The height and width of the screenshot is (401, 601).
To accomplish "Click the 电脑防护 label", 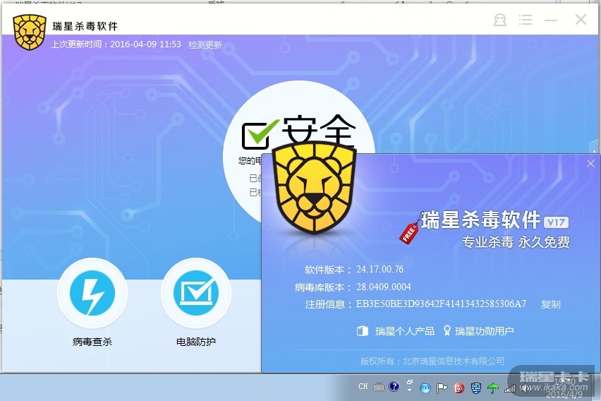I will click(196, 342).
